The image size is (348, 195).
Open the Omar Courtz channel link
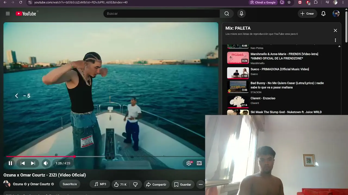[40, 184]
